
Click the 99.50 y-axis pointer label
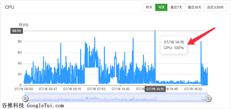(17, 31)
